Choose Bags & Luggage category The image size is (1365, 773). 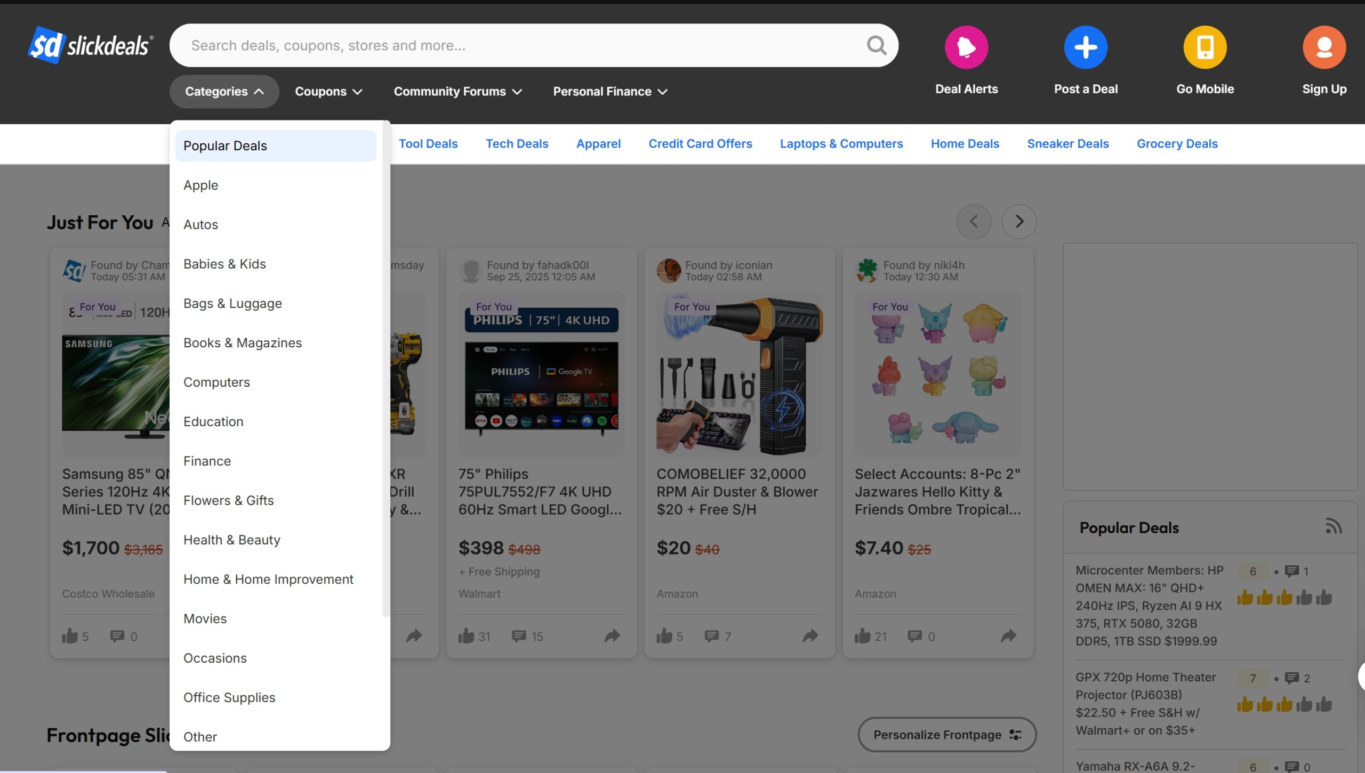[x=276, y=304]
